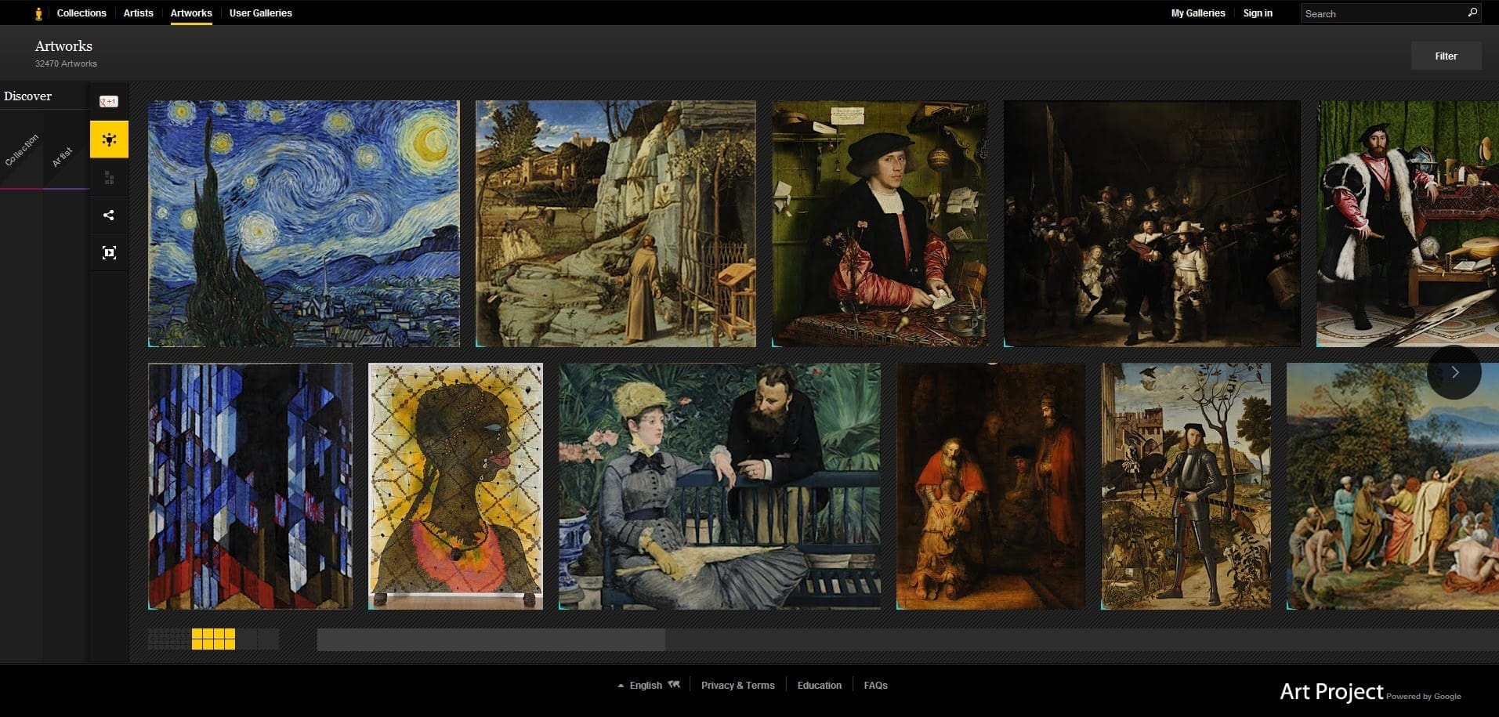Click the grayed-out blocks icon below Discover
This screenshot has width=1499, height=717.
point(109,179)
